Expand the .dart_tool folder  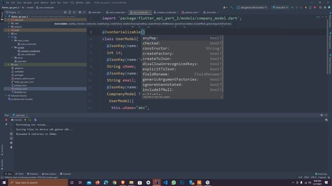[x=9, y=20]
